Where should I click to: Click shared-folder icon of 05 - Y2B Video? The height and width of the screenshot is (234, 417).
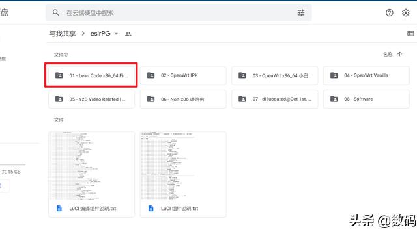59,99
